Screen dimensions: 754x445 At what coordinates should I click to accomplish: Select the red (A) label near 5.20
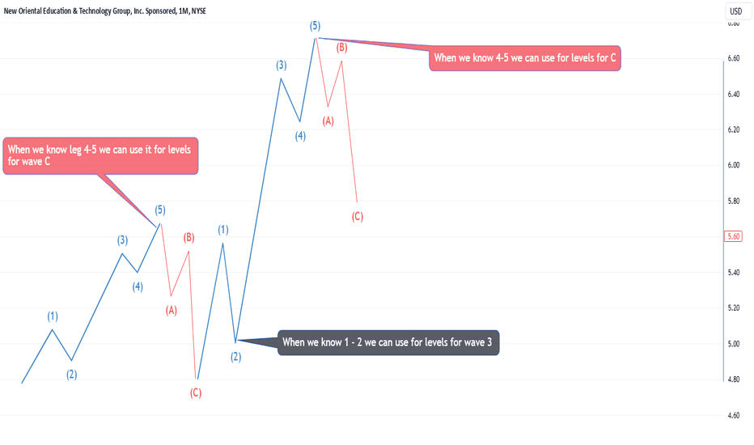(172, 311)
